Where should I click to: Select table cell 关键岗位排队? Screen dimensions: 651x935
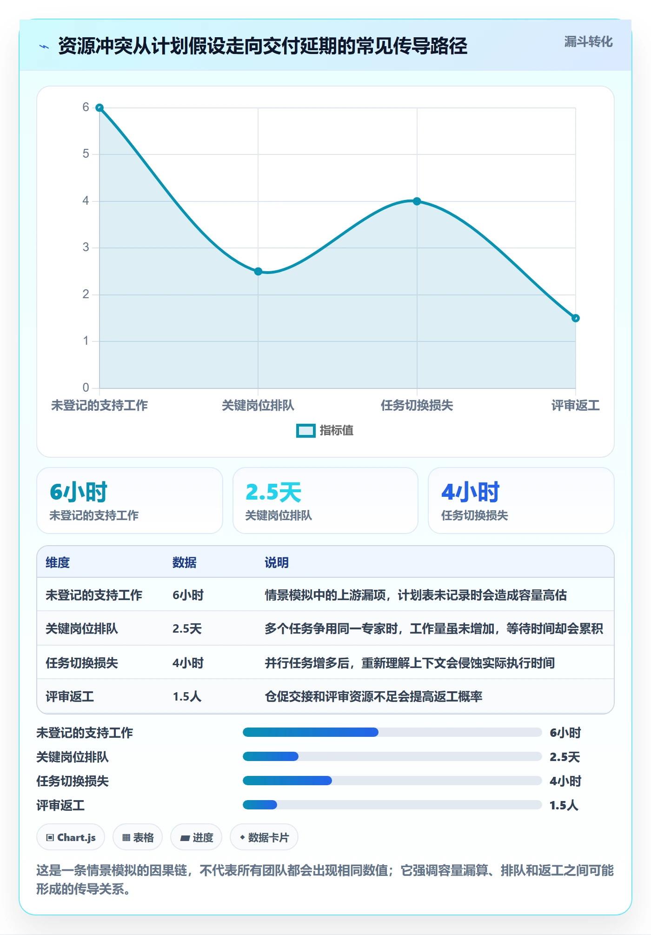coord(82,628)
